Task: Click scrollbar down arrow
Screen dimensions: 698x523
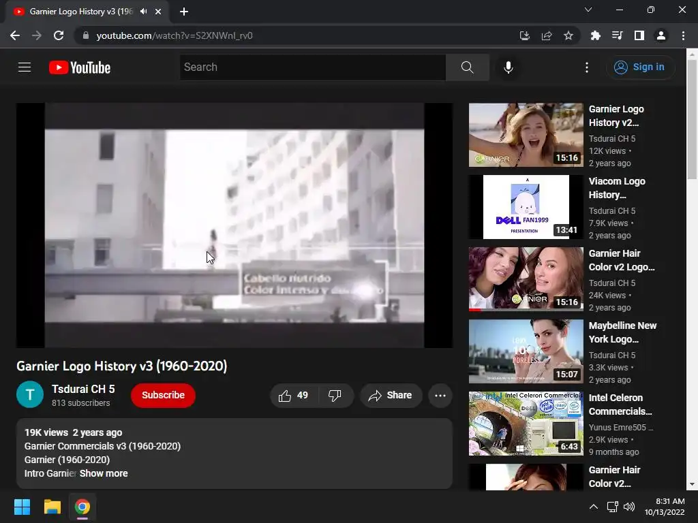Action: [x=692, y=484]
